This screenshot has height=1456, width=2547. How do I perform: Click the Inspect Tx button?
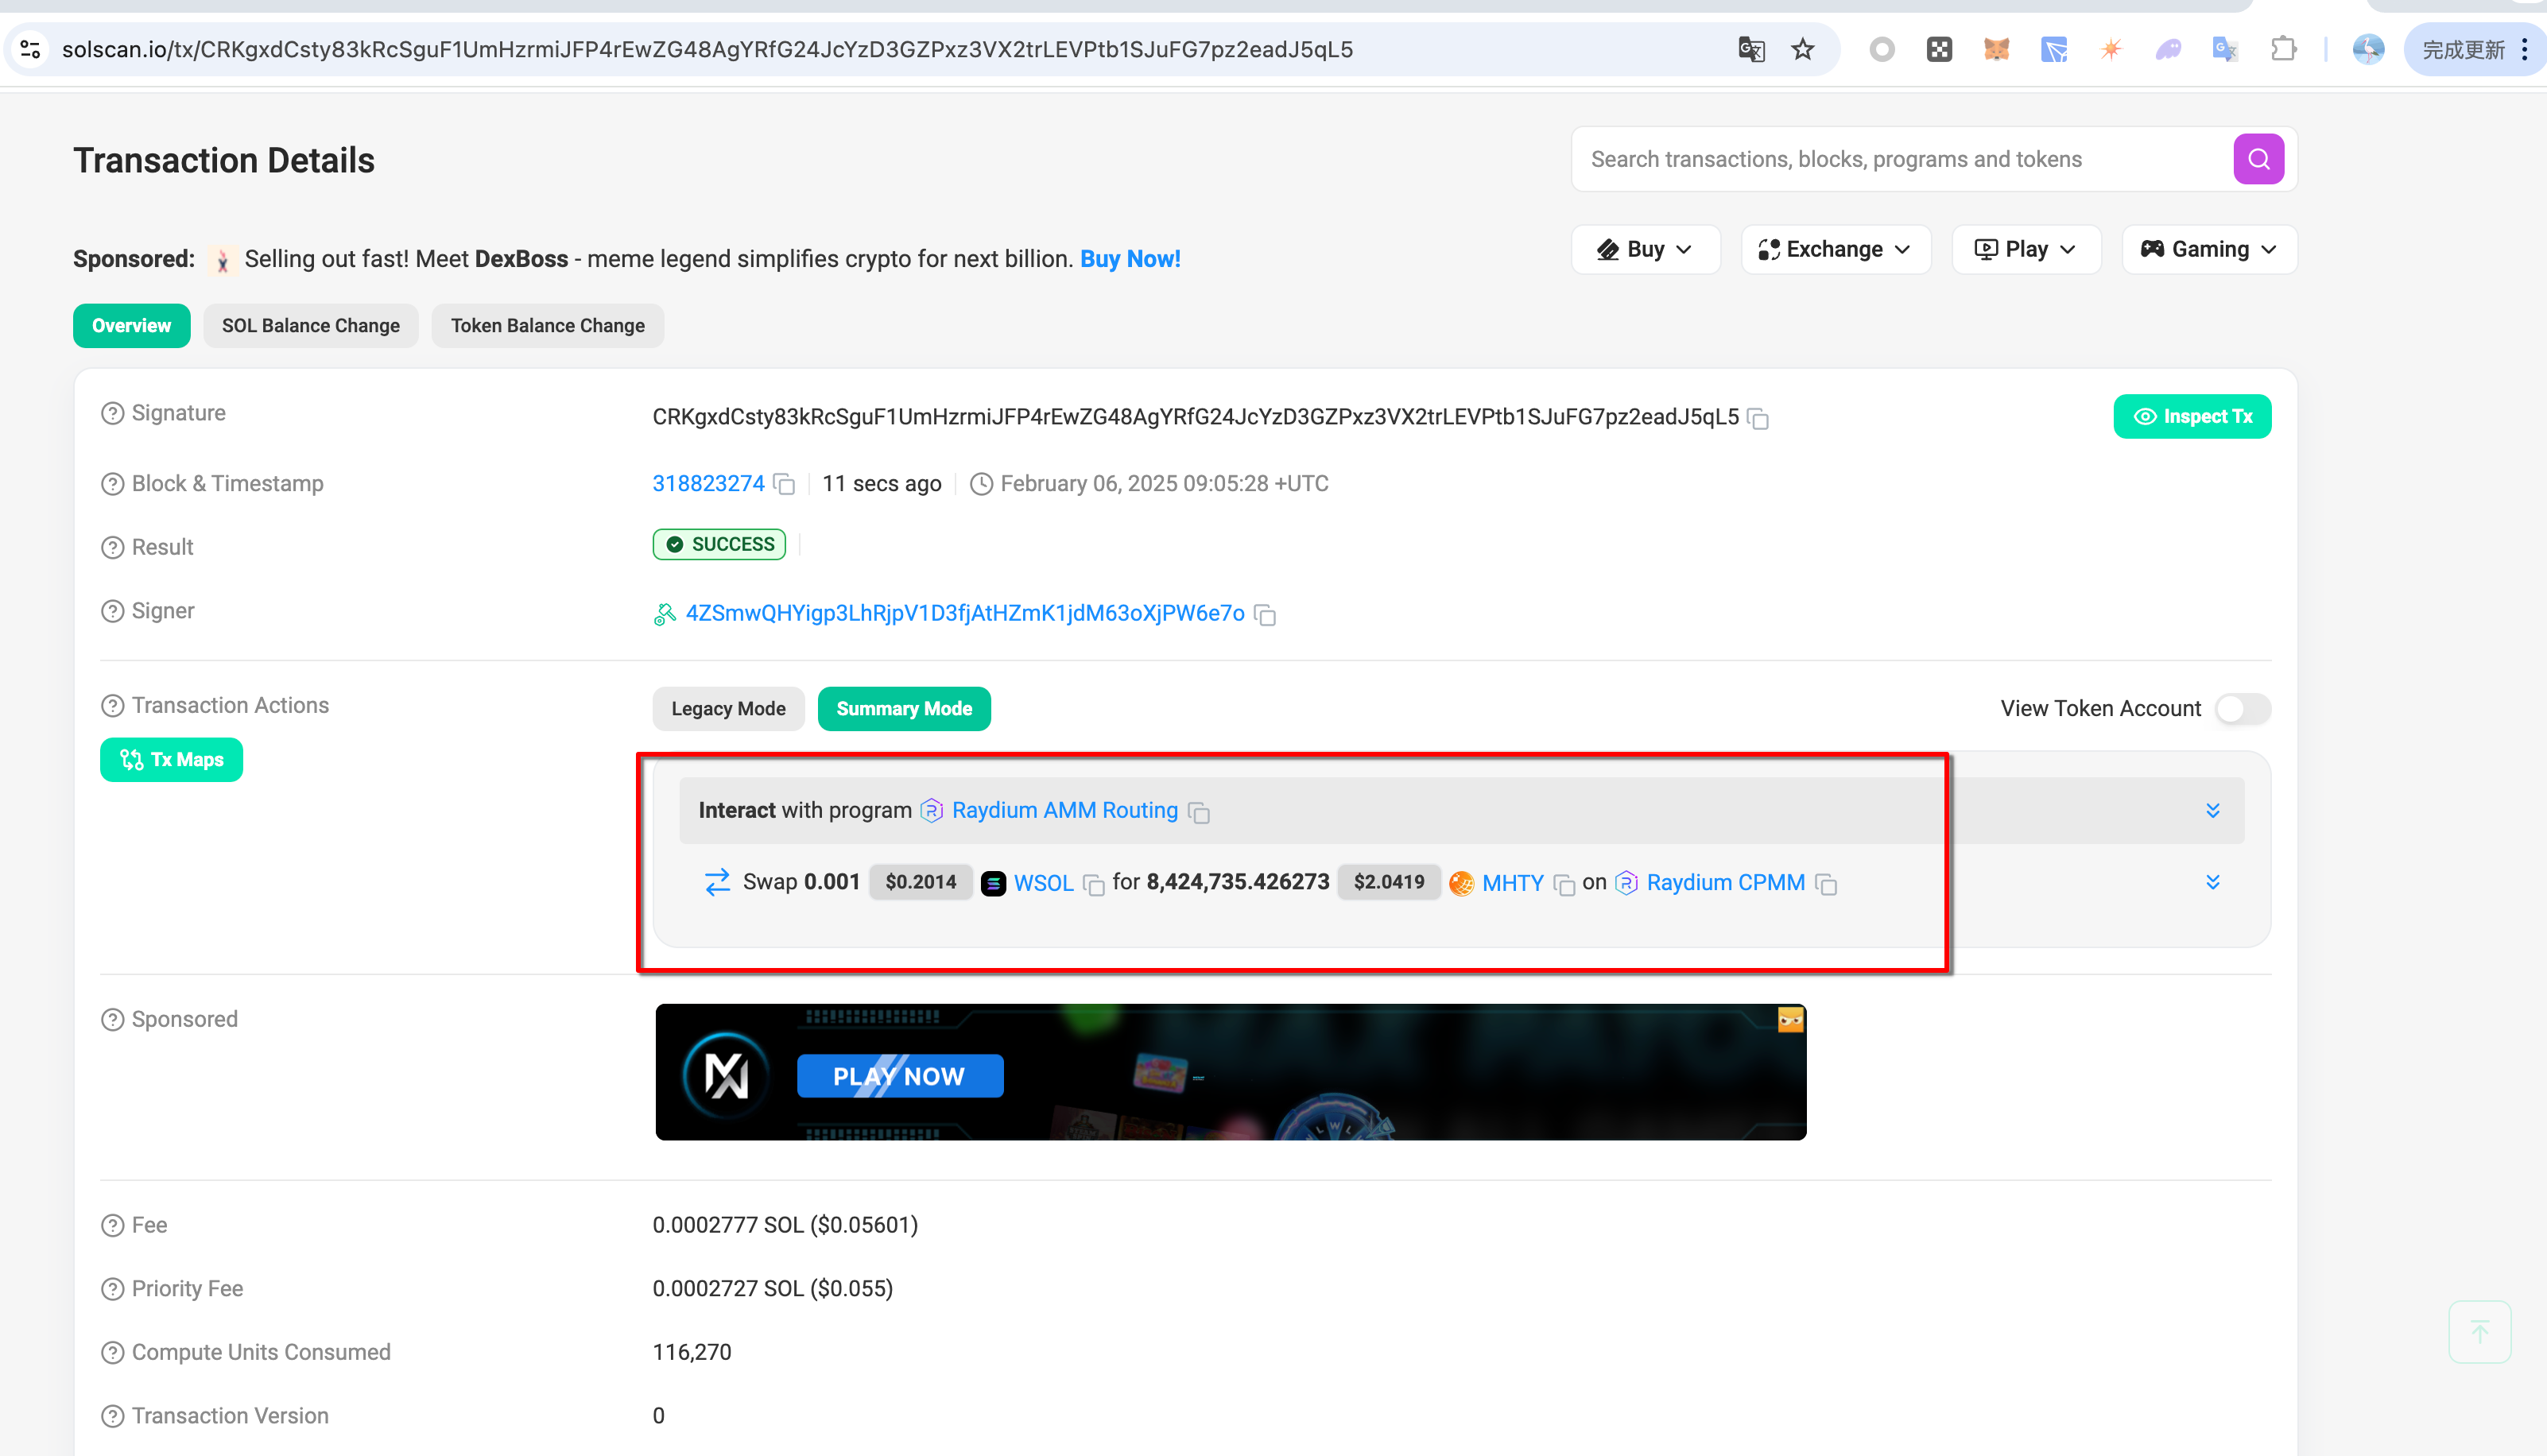pos(2192,417)
